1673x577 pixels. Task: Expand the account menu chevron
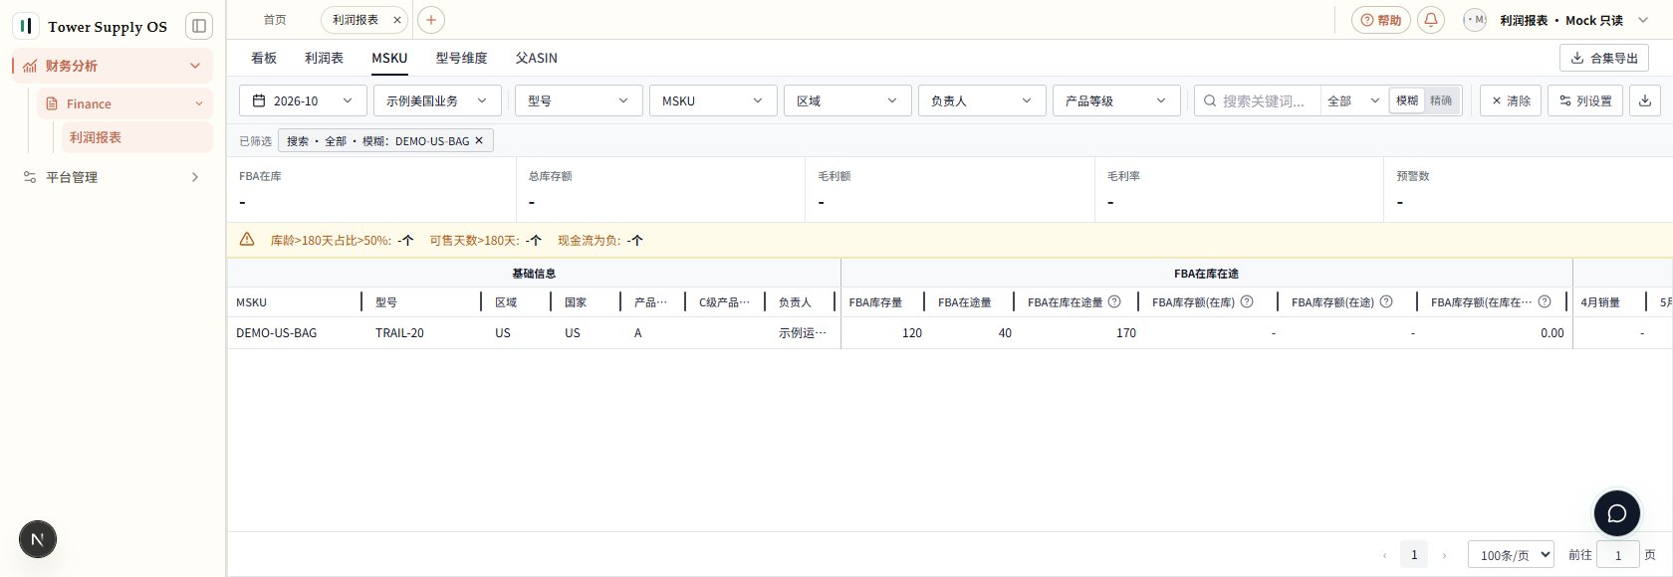(1643, 20)
